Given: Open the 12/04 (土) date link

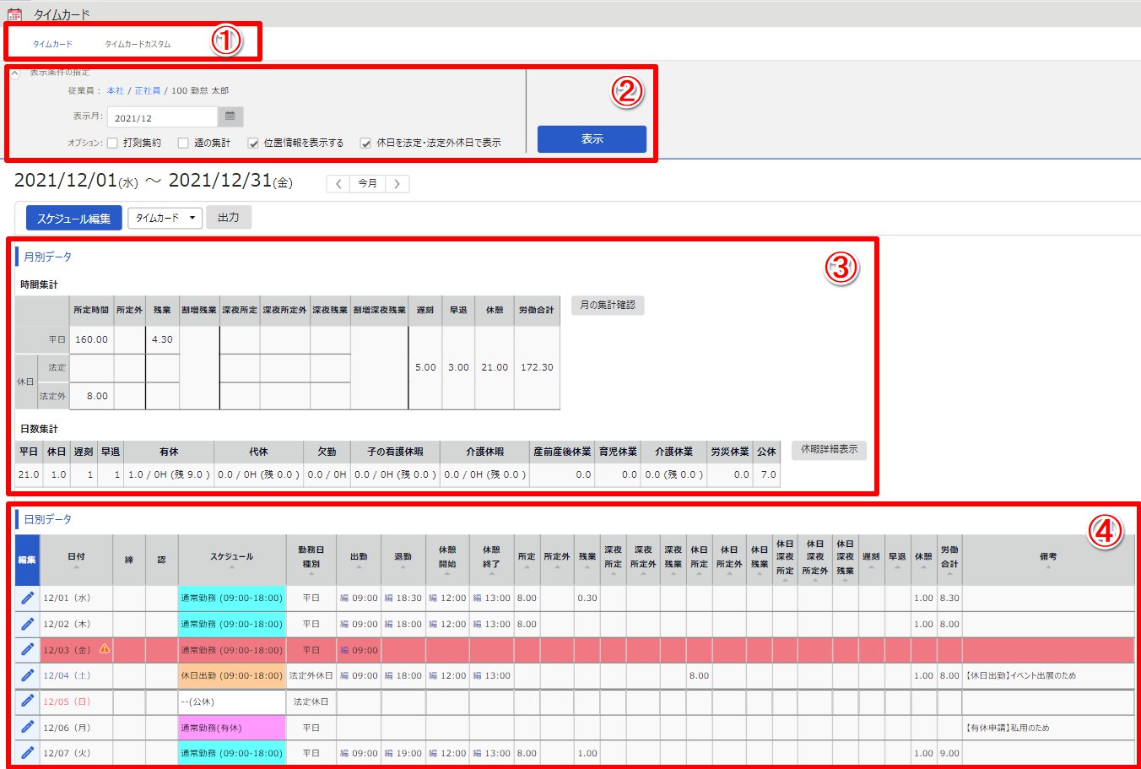Looking at the screenshot, I should point(67,675).
